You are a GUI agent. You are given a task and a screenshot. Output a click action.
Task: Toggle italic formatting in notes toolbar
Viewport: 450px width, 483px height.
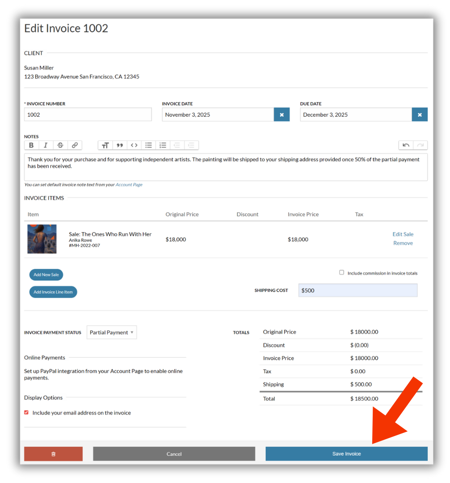tap(46, 145)
